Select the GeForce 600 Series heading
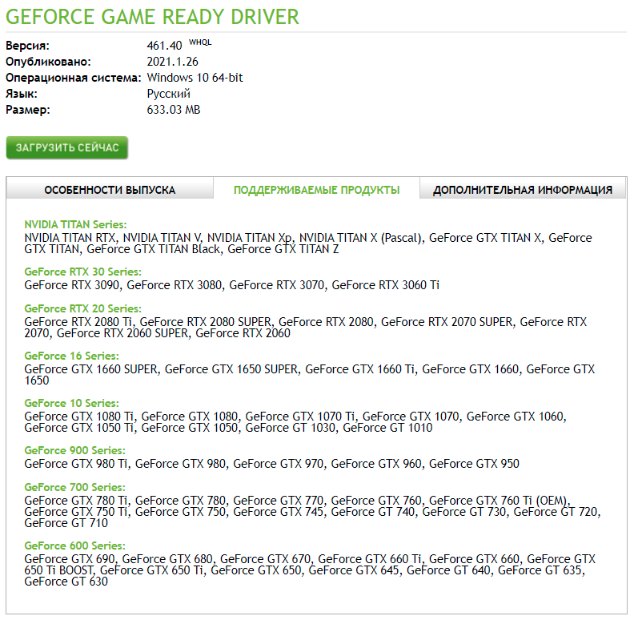This screenshot has height=620, width=638. (x=74, y=546)
